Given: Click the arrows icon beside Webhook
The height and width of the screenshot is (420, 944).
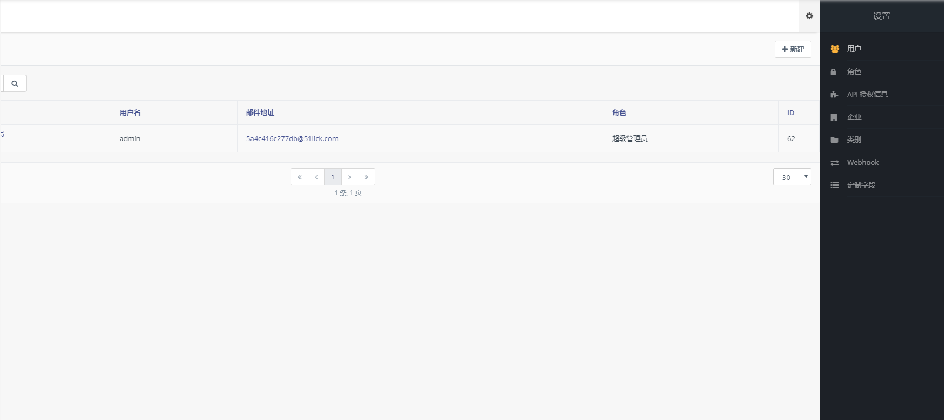Looking at the screenshot, I should [x=834, y=163].
